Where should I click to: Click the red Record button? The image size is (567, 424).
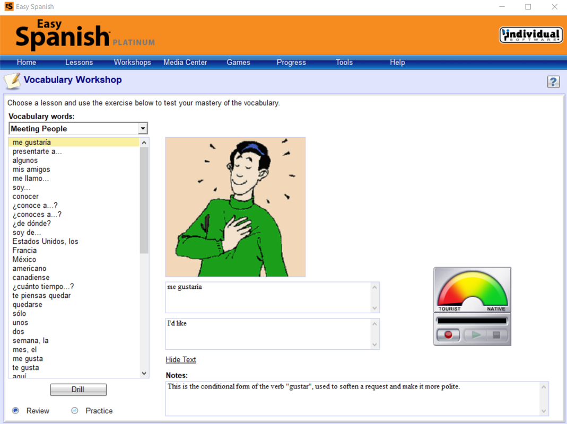448,335
